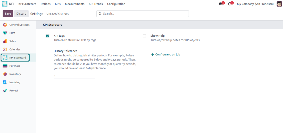This screenshot has height=133, width=283.
Task: Open the KPI Trends menu
Action: pyautogui.click(x=96, y=4)
